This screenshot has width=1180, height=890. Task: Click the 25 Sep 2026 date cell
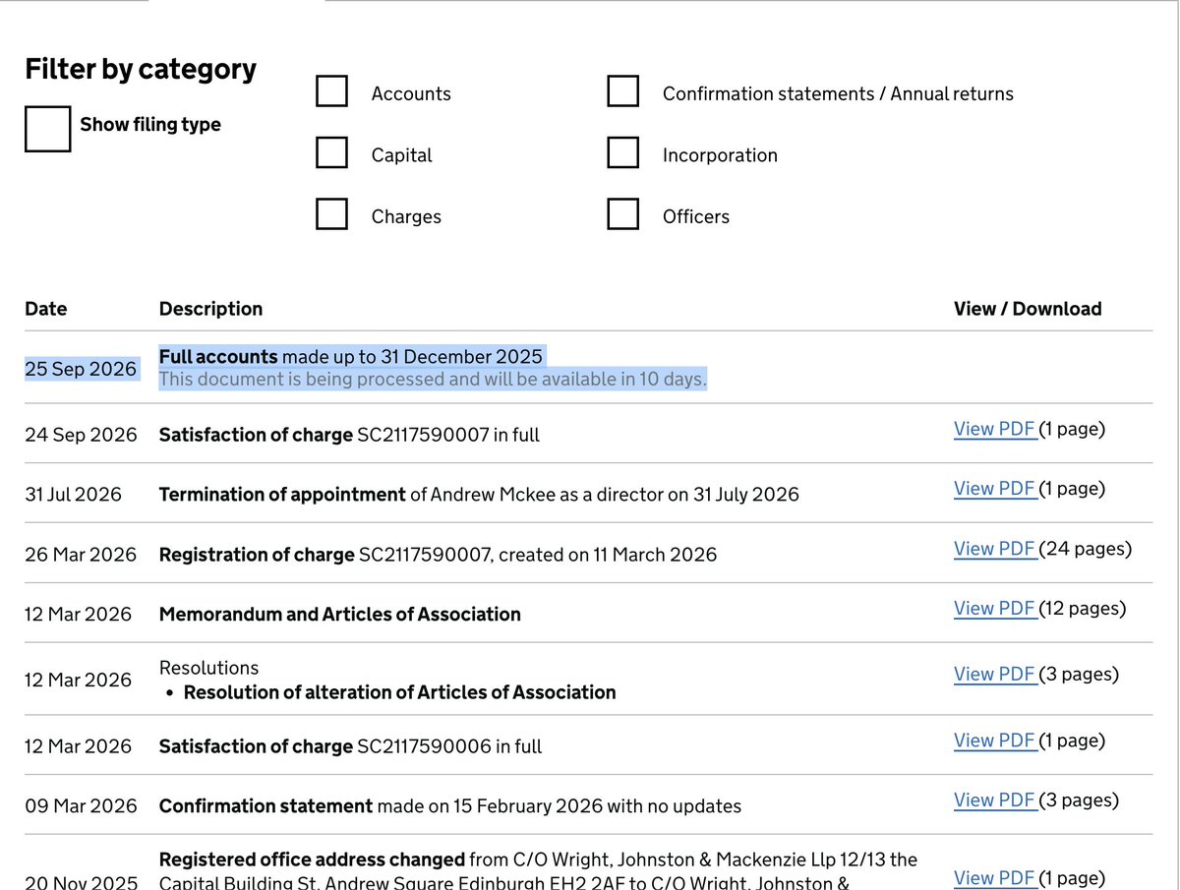coord(81,369)
